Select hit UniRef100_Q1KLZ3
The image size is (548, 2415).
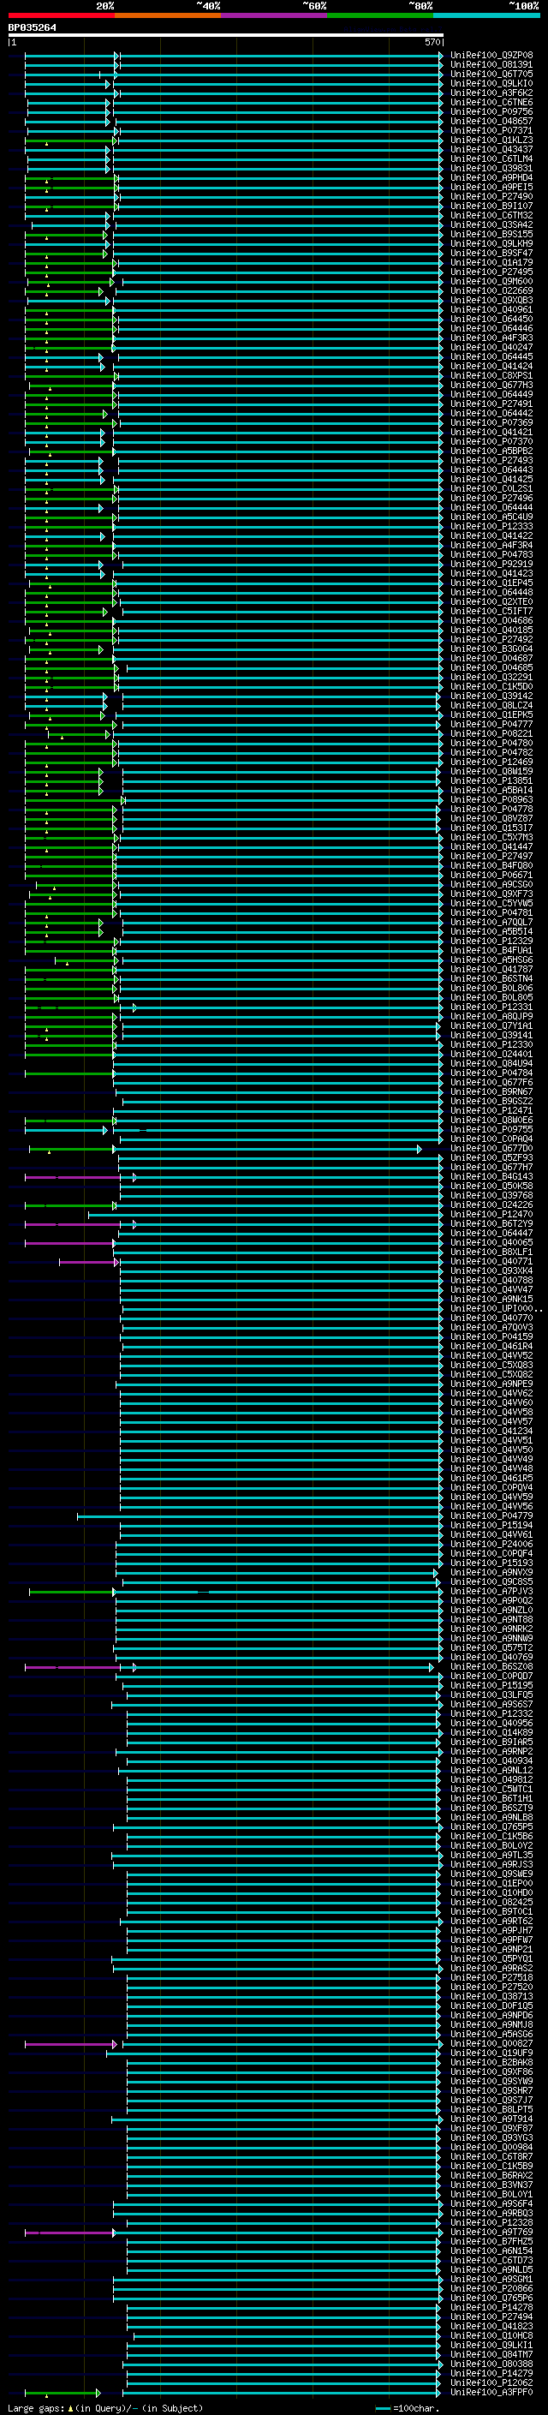pyautogui.click(x=491, y=140)
